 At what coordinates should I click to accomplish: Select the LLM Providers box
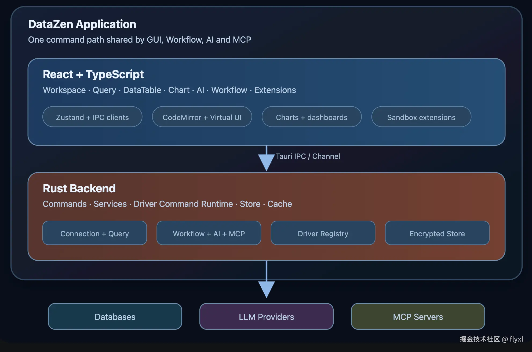pos(267,316)
